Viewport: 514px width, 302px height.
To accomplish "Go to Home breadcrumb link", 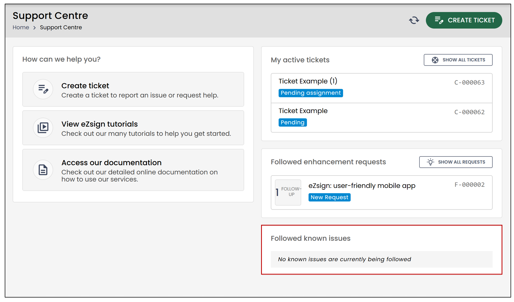I will click(21, 27).
